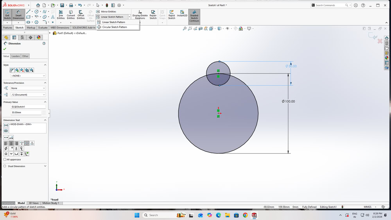Click the Search Commands box

[x=330, y=5]
